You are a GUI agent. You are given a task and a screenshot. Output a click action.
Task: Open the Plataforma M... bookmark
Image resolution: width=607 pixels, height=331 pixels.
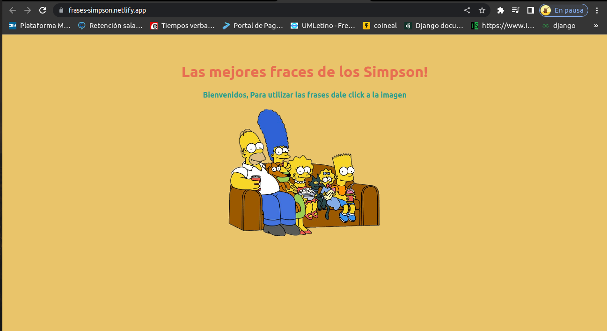(40, 26)
